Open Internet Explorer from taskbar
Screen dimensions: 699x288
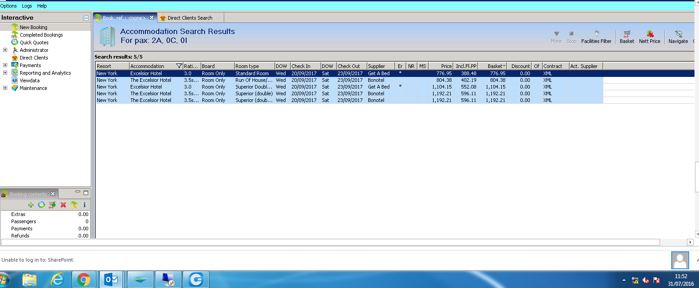(57, 280)
